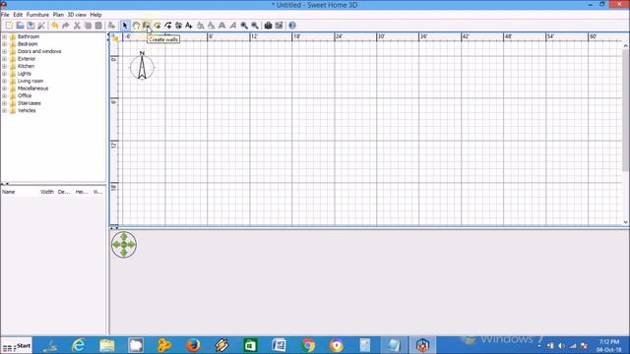This screenshot has height=354, width=630.
Task: Open Help via blue question icon
Action: [x=292, y=26]
